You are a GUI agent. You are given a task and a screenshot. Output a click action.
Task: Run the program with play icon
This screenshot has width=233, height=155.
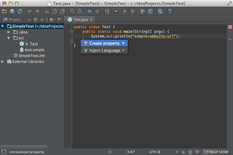point(125,11)
